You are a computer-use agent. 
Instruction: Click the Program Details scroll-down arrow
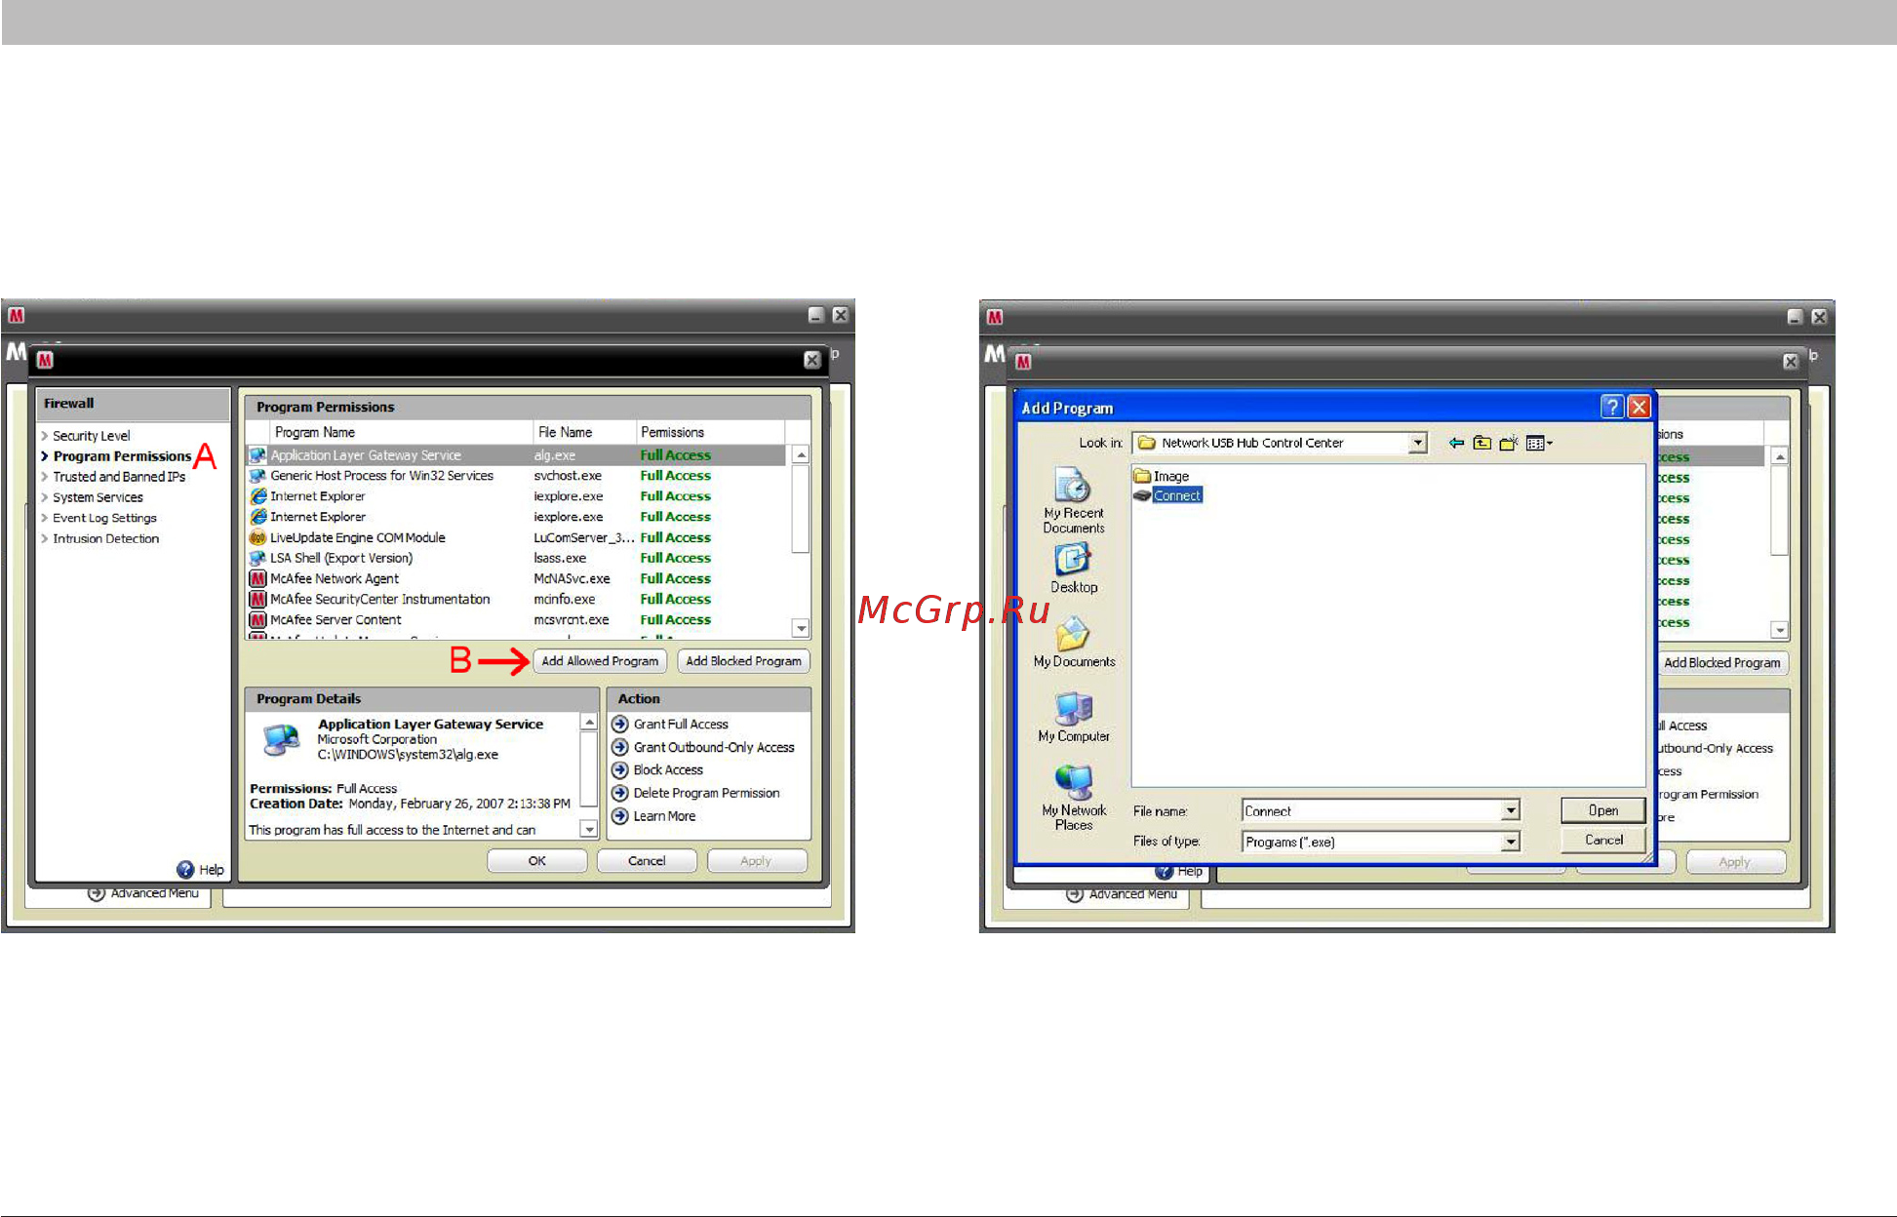pos(589,829)
